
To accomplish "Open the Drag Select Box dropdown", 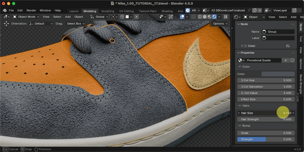I will click(76, 24).
